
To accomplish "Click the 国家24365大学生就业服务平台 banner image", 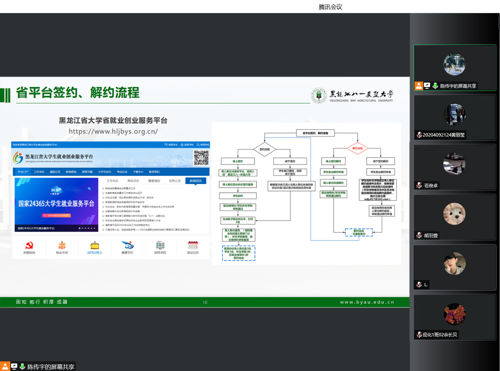I will click(x=56, y=205).
